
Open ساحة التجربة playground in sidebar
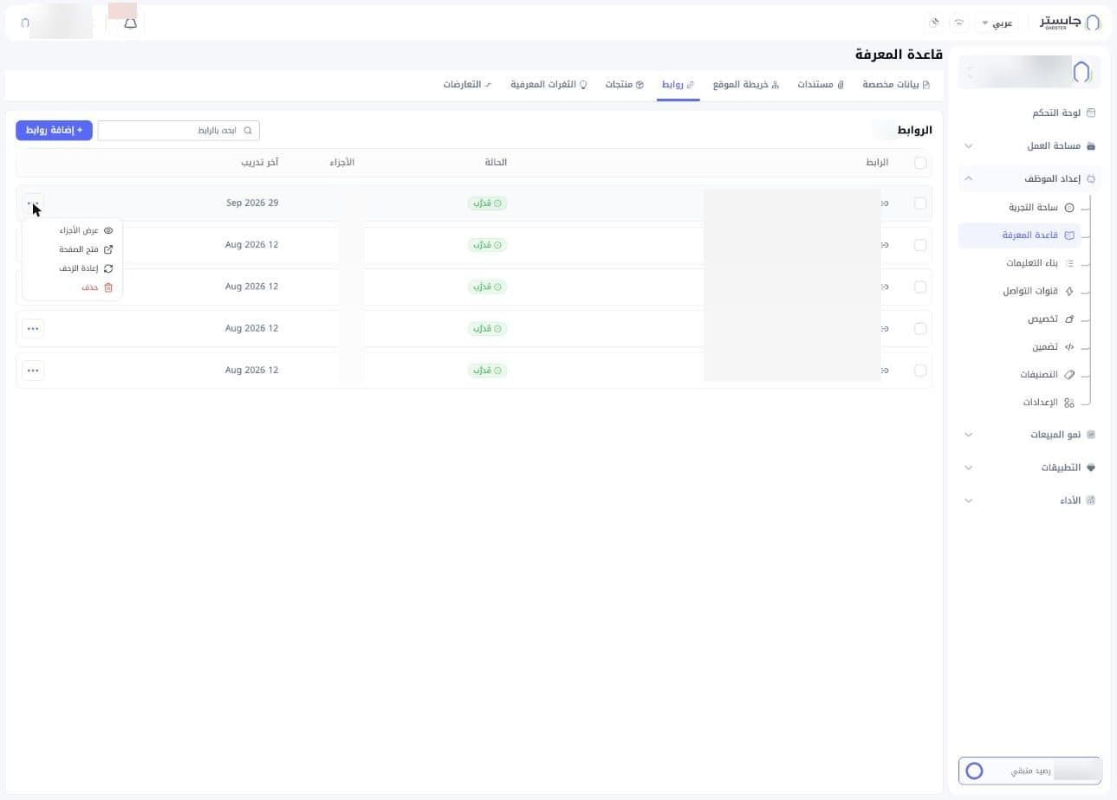coord(1041,208)
